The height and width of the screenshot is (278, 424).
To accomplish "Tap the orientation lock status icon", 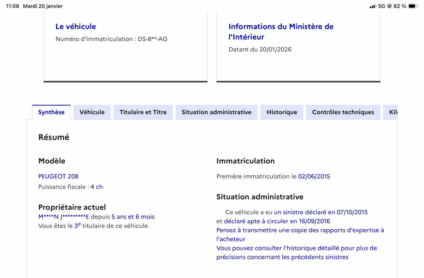I will (x=389, y=6).
